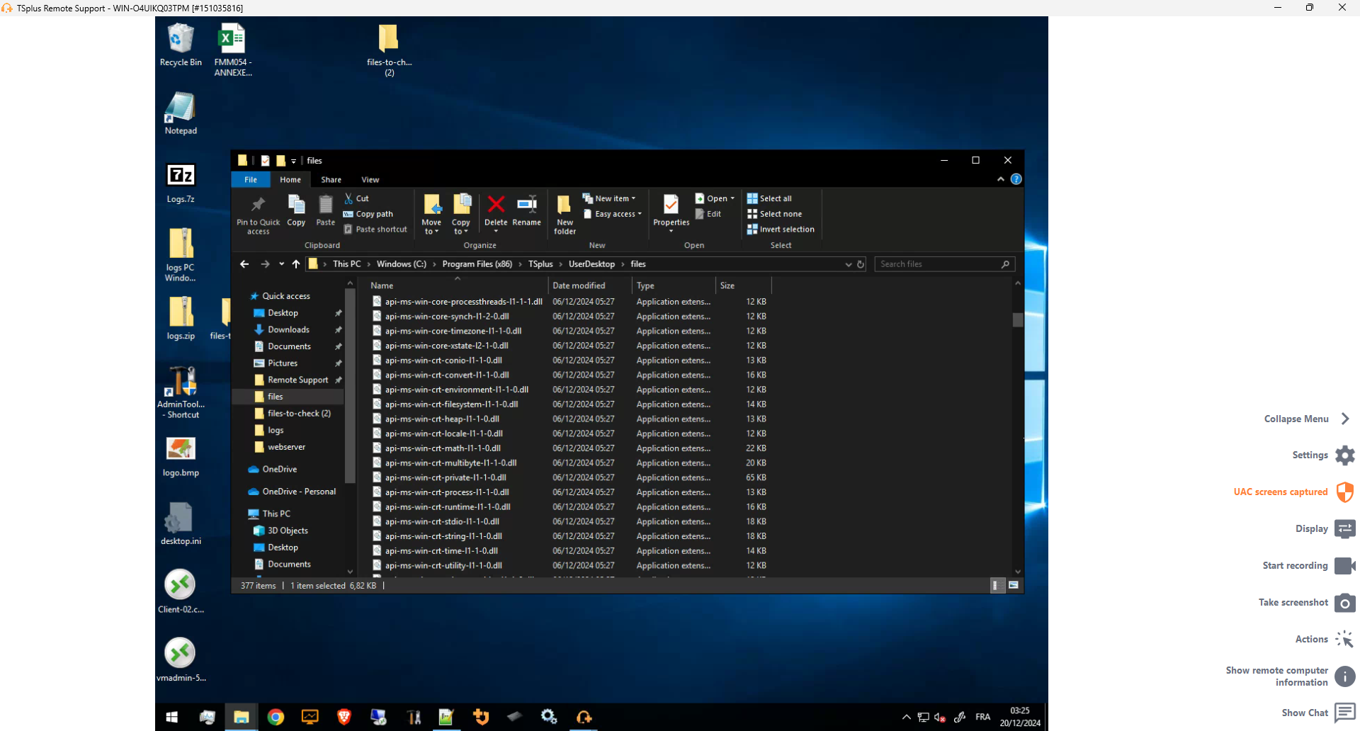The image size is (1360, 731).
Task: Switch to large icons view toggle
Action: 1014,585
